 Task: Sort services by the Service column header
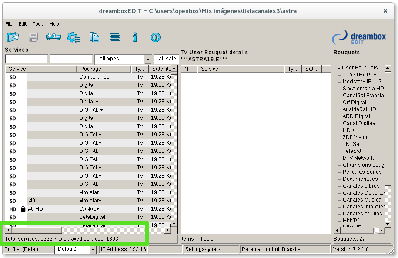pyautogui.click(x=41, y=69)
